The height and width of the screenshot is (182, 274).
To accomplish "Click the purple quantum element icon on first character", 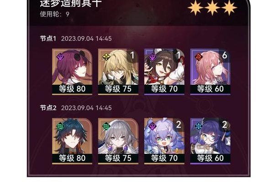I will (60, 57).
